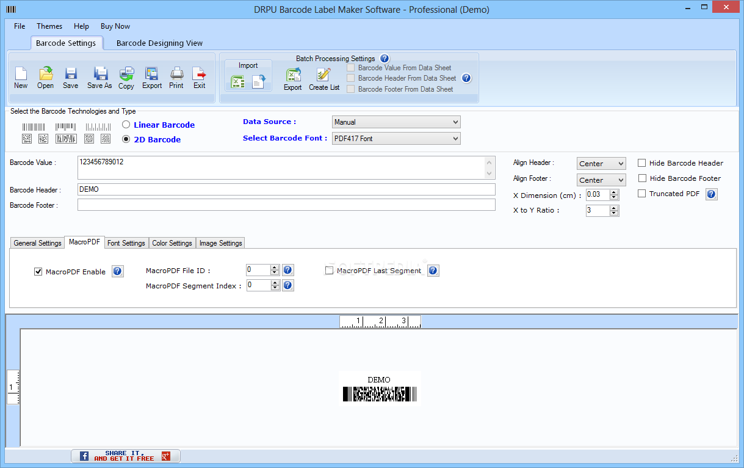The image size is (744, 468).
Task: Open help for MacroPDF File ID
Action: coord(289,270)
